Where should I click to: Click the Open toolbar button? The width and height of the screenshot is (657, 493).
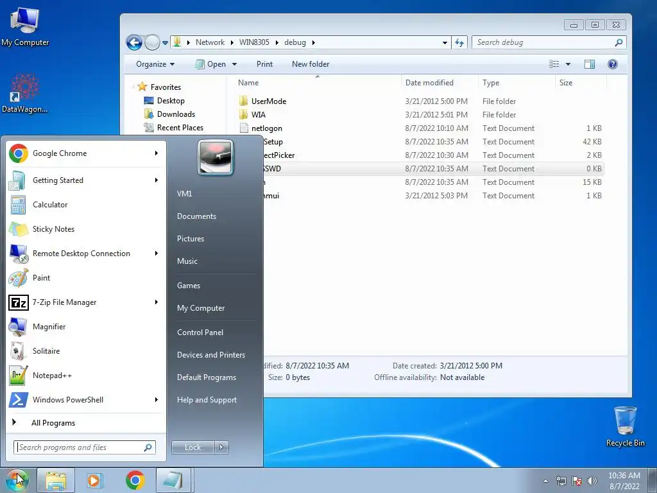tap(211, 64)
